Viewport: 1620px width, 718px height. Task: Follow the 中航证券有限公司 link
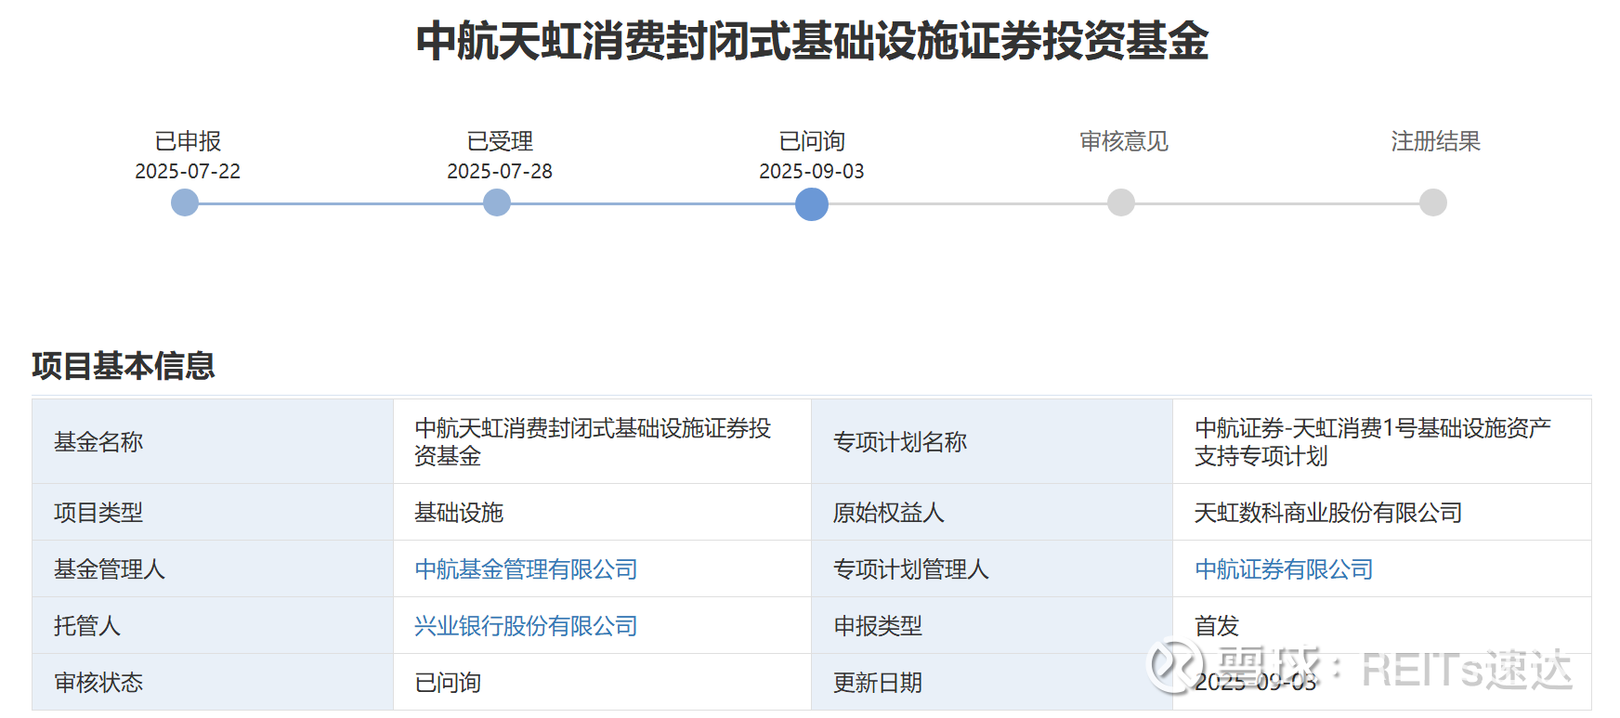point(1284,569)
